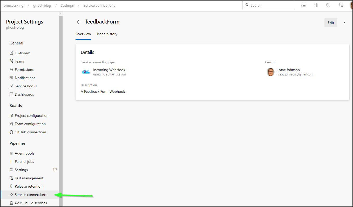Click the Incoming WebHook type label
Screen dimensions: 353x207
pyautogui.click(x=109, y=70)
